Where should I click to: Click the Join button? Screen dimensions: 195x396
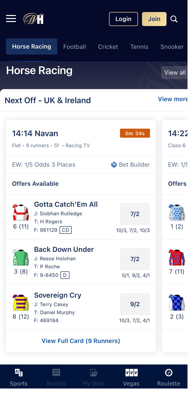[154, 19]
